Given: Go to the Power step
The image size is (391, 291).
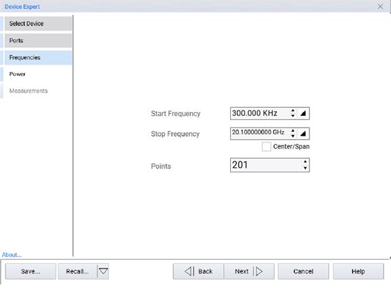Looking at the screenshot, I should click(x=39, y=74).
